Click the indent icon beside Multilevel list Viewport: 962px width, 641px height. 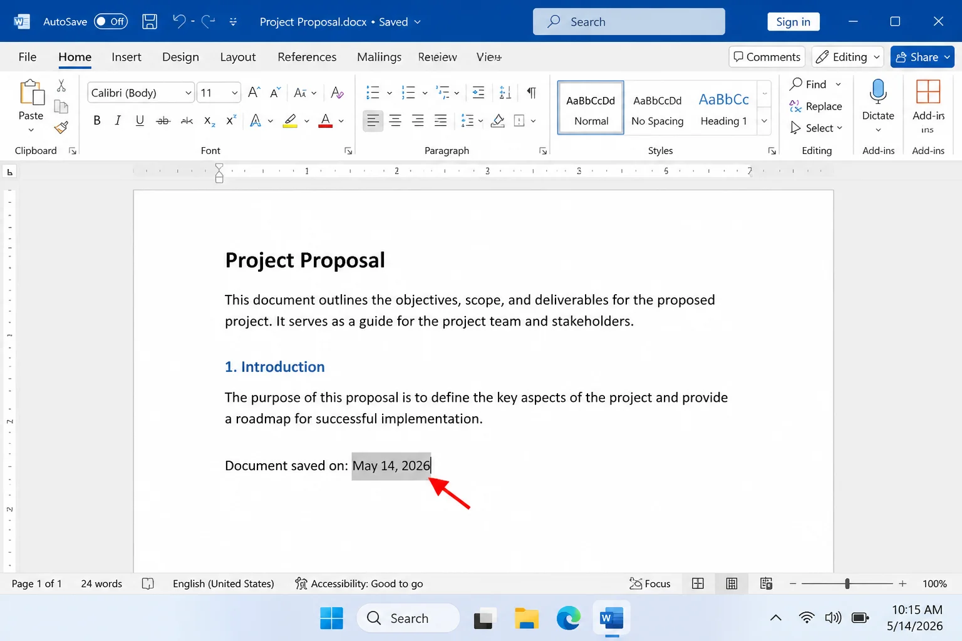click(478, 93)
